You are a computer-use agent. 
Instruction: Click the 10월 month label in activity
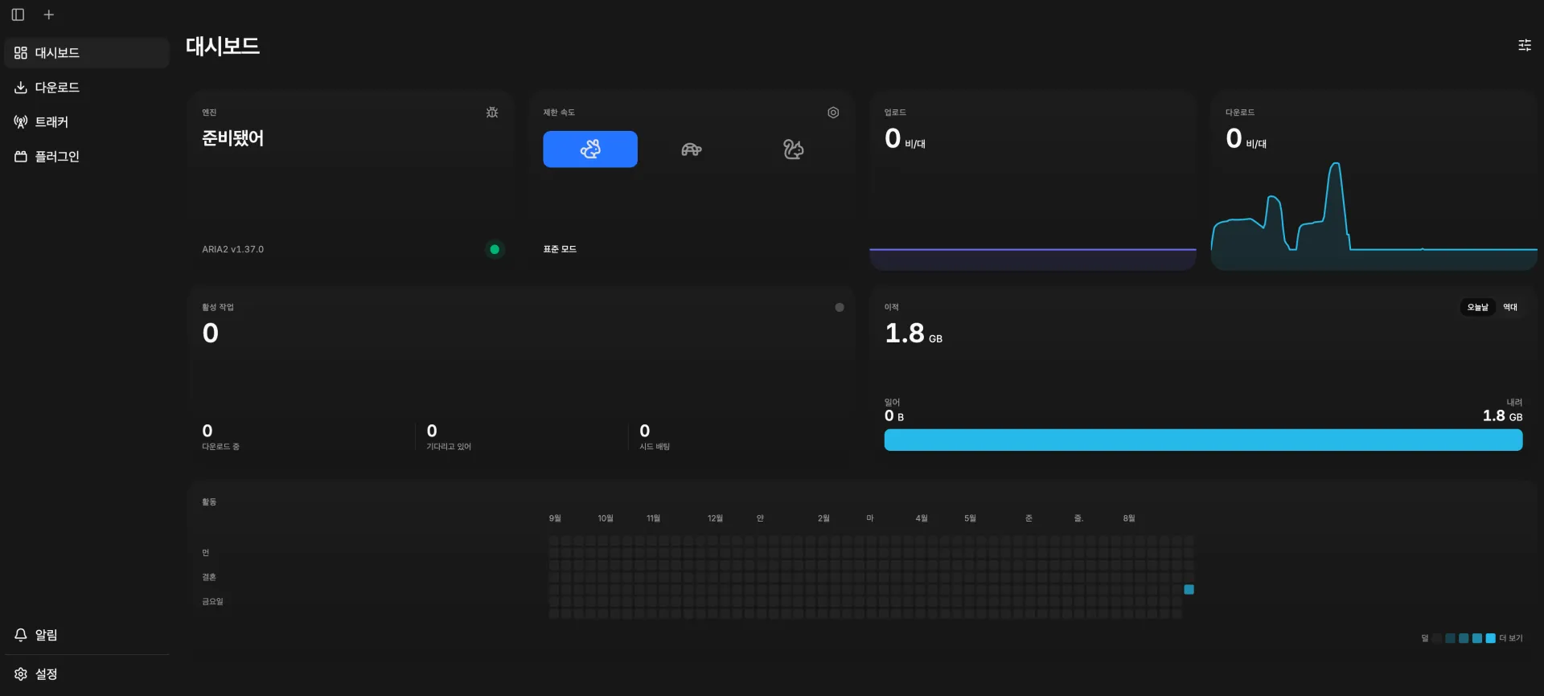tap(606, 518)
